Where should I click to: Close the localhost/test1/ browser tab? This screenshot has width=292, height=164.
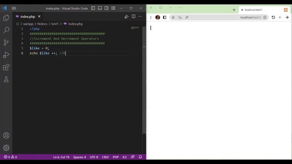[242, 10]
